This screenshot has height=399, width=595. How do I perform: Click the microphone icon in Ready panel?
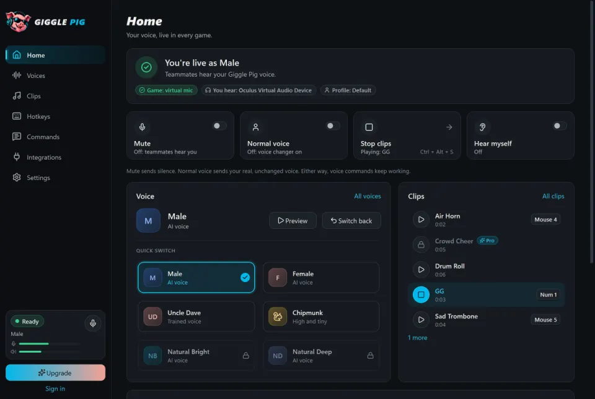(92, 324)
